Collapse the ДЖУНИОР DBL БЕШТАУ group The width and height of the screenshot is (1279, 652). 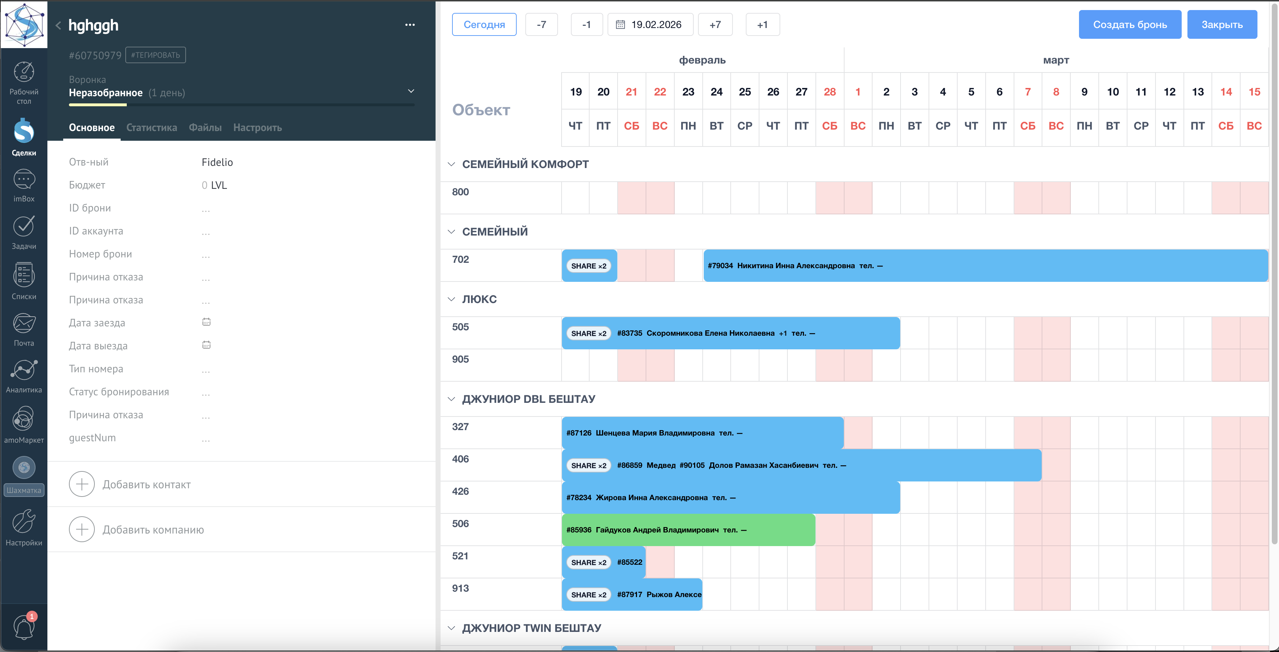click(x=451, y=399)
